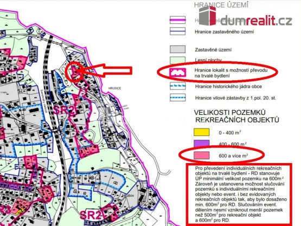301x226 pixels.
Task: Click the Hranice historického jádra obce symbol
Action: pyautogui.click(x=177, y=86)
